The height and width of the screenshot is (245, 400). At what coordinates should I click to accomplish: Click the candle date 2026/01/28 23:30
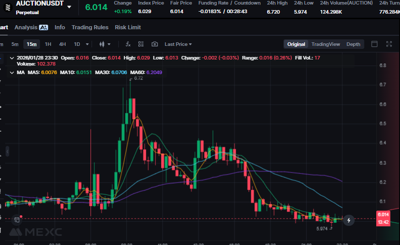pyautogui.click(x=37, y=58)
